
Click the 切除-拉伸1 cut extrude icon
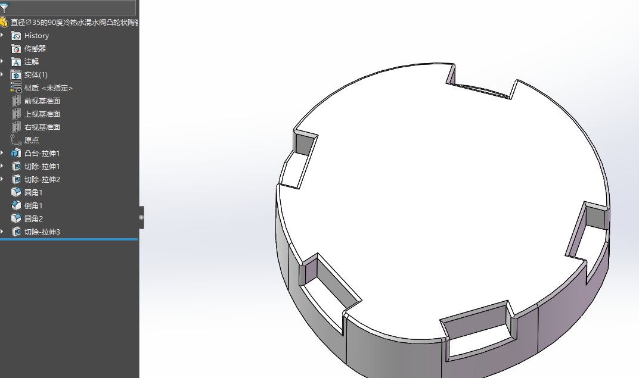(x=16, y=167)
